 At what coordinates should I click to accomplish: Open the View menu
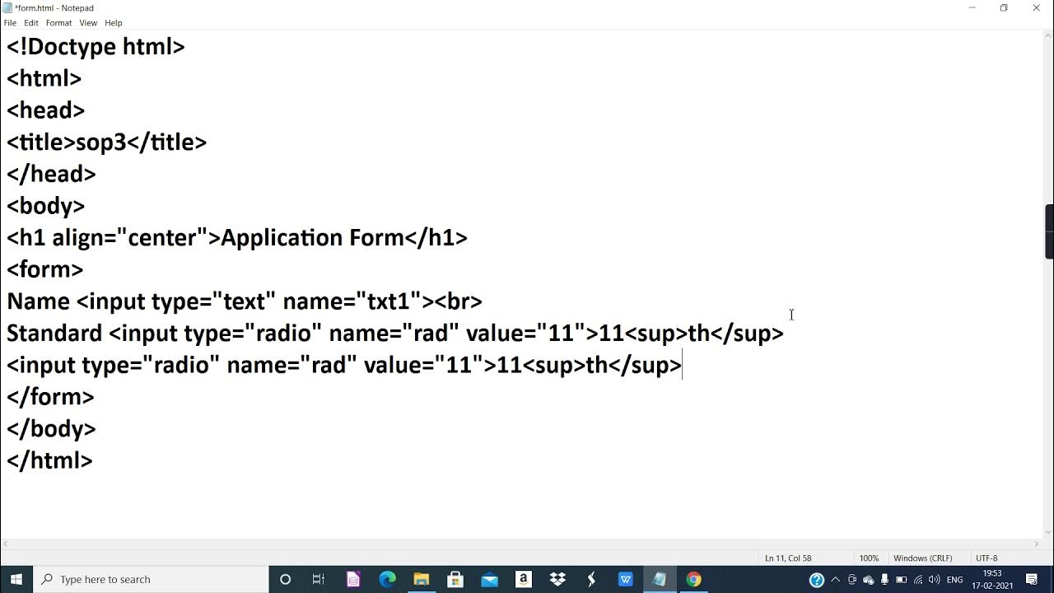tap(88, 23)
